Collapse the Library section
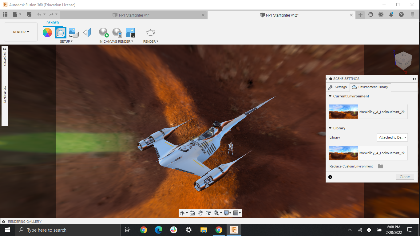This screenshot has height=236, width=420. [x=330, y=128]
